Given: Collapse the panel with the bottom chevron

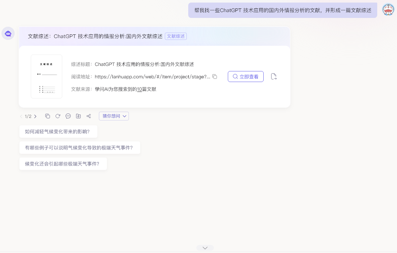Looking at the screenshot, I should tap(205, 248).
